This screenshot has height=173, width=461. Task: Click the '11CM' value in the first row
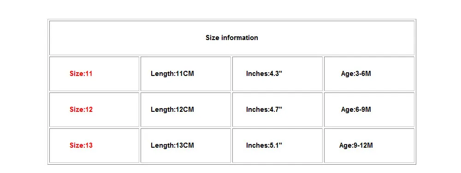[x=185, y=74]
